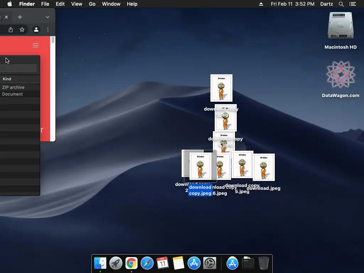Open Notification Center list icon
This screenshot has height=273, width=364.
click(x=353, y=4)
